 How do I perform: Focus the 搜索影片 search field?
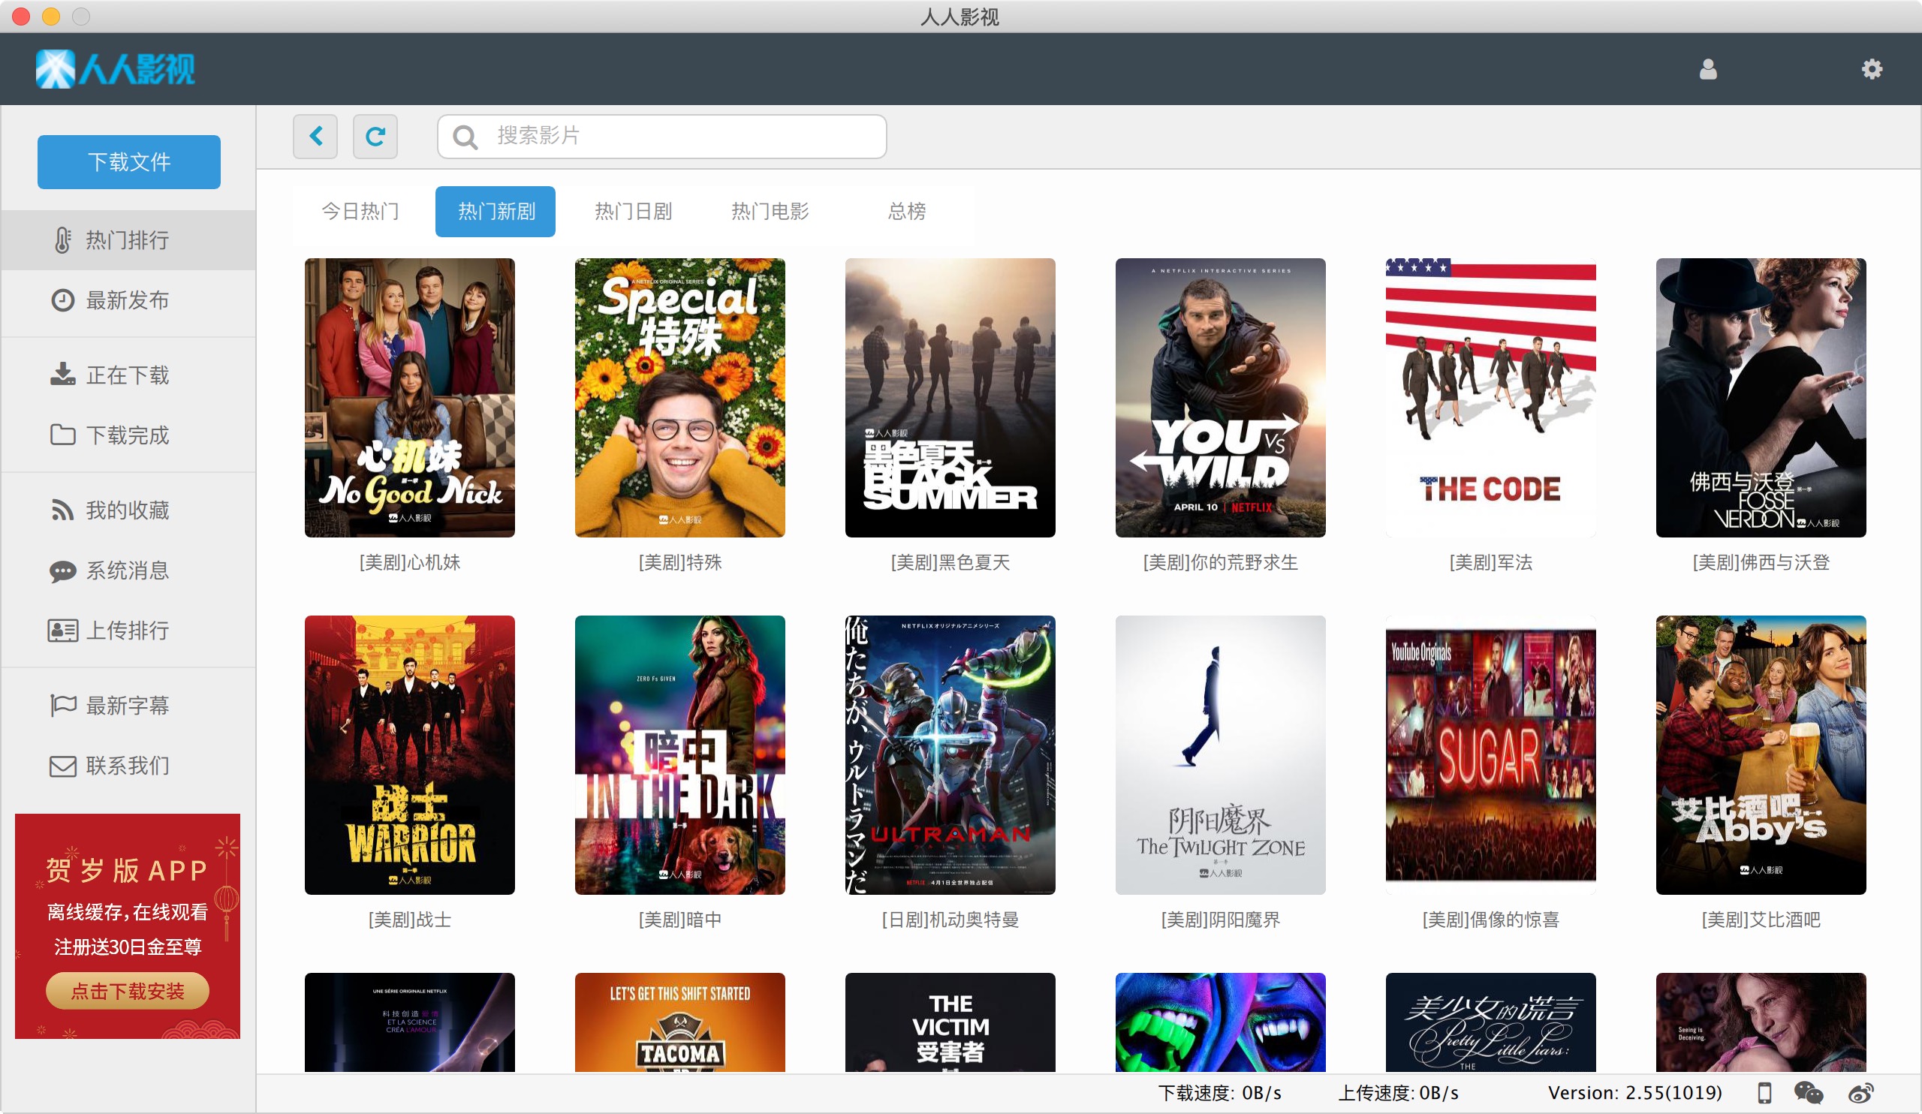coord(662,137)
